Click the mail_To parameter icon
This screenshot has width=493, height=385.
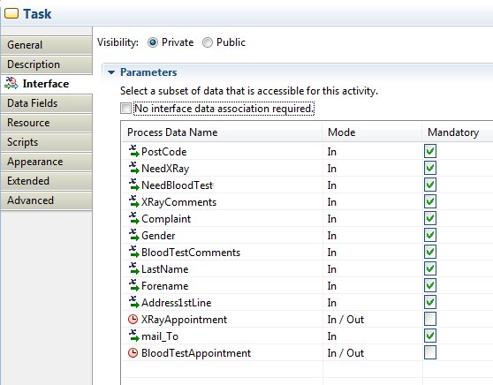coord(133,336)
